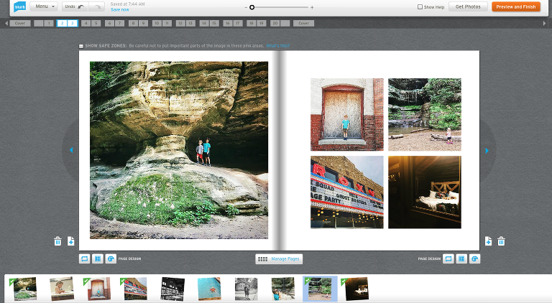Viewport: 552px width, 303px height.
Task: Click the Save now link
Action: [x=120, y=10]
